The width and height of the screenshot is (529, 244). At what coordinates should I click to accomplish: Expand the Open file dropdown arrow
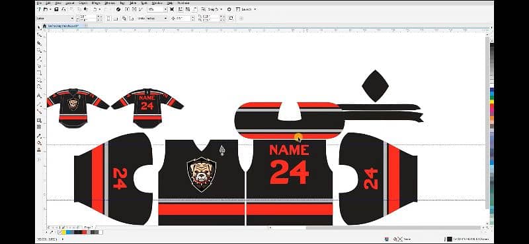point(50,9)
